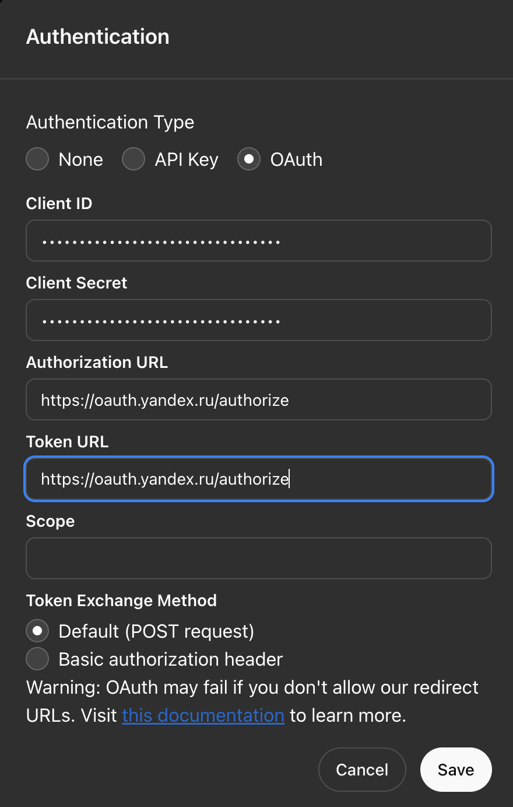Click the Client ID label text
The height and width of the screenshot is (807, 513).
click(59, 203)
